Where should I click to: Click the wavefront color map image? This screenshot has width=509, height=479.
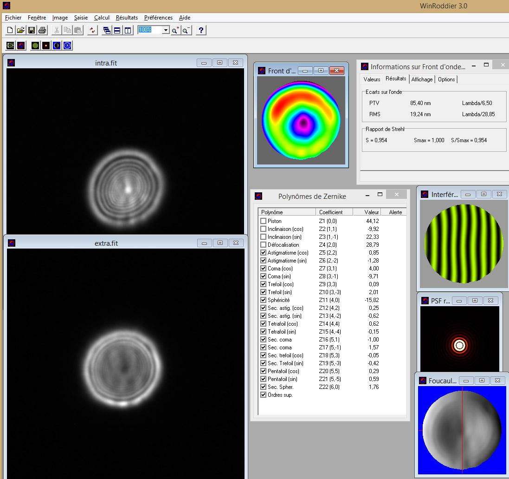click(x=301, y=119)
